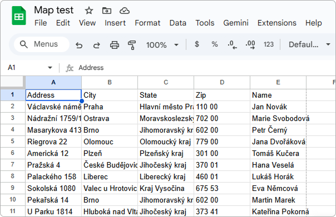The height and width of the screenshot is (217, 336).
Task: Open the Help menu
Action: 314,23
